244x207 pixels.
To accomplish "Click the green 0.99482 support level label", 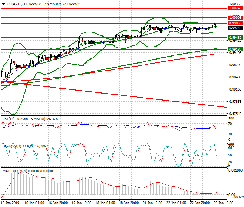I will pyautogui.click(x=235, y=37).
